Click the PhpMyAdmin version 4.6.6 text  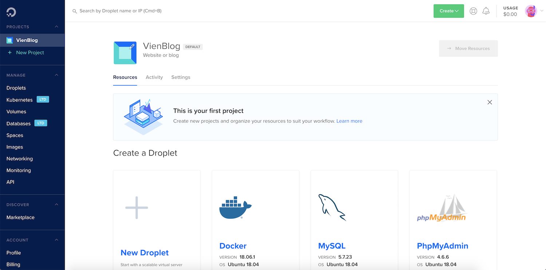coord(443,257)
